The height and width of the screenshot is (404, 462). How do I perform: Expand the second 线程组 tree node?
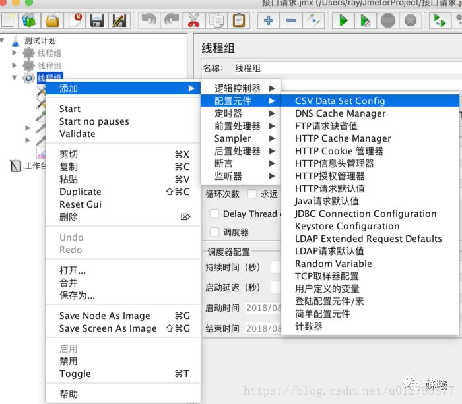(x=14, y=65)
